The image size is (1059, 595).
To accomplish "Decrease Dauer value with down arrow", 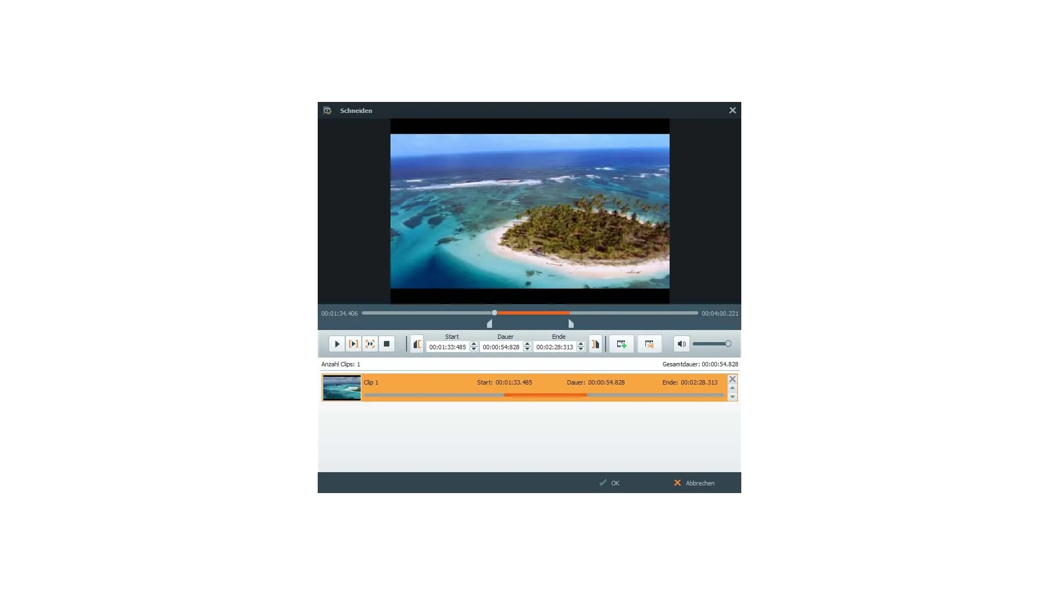I will [527, 349].
